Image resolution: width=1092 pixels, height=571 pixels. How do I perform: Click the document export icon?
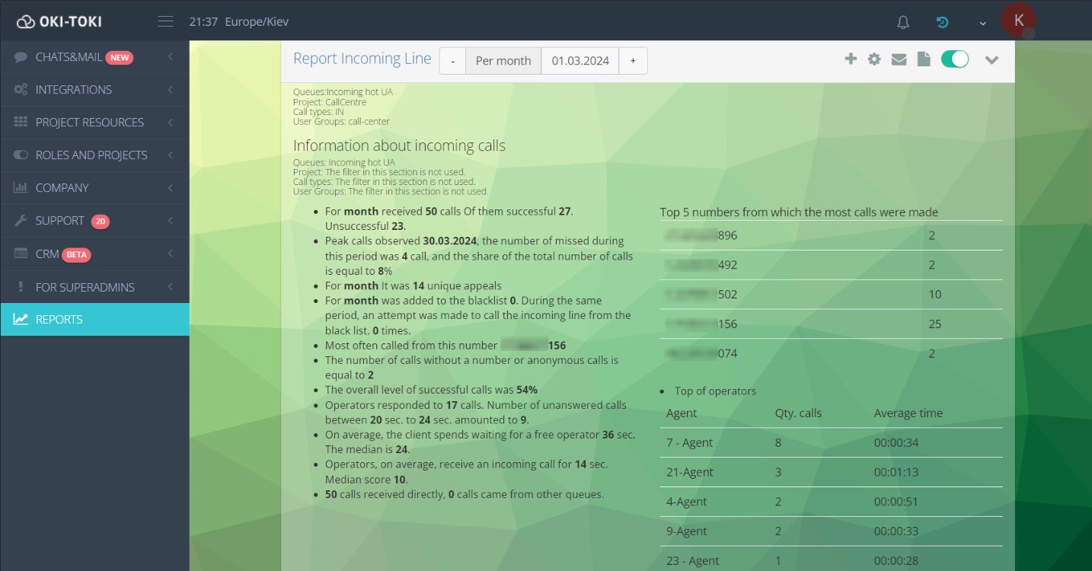click(923, 59)
